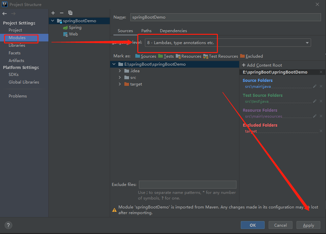Mark folder as Excluded

pyautogui.click(x=251, y=56)
